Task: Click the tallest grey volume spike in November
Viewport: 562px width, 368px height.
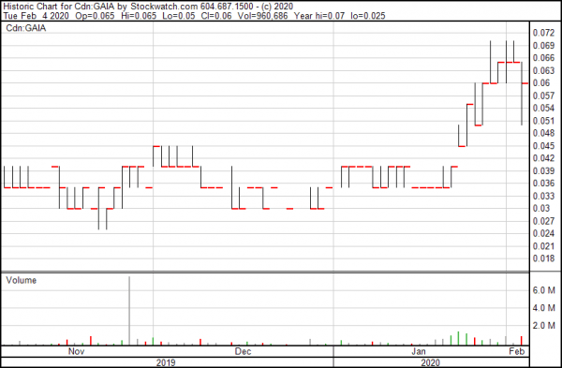Action: pyautogui.click(x=129, y=311)
